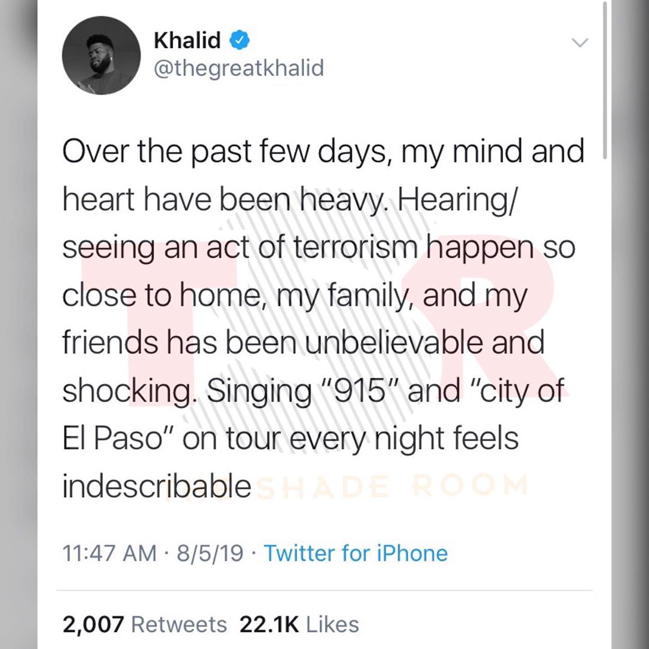The height and width of the screenshot is (649, 649).
Task: Click the blue verified badge
Action: coord(239,40)
